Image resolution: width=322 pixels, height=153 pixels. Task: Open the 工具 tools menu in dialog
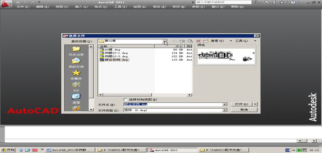(x=242, y=41)
